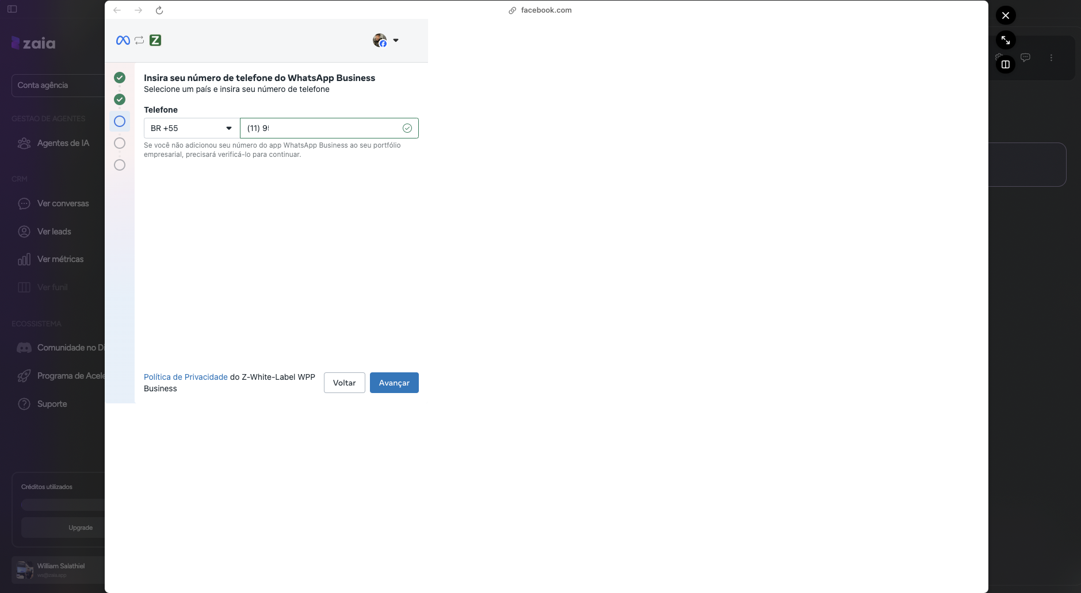Click the first completed step checkmark
The height and width of the screenshot is (593, 1081).
coord(120,78)
